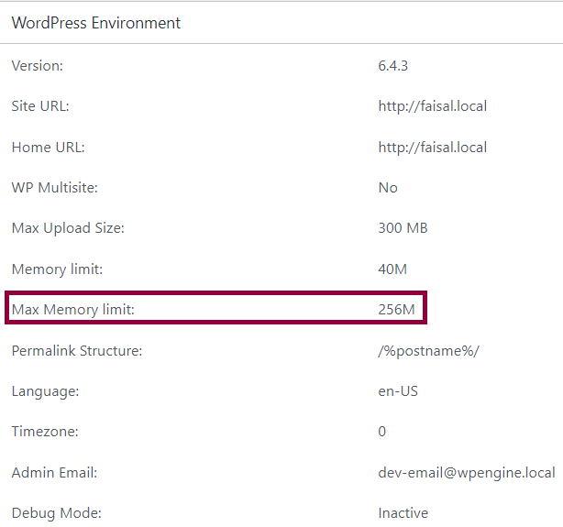Select the WP Multisite value No

click(388, 188)
